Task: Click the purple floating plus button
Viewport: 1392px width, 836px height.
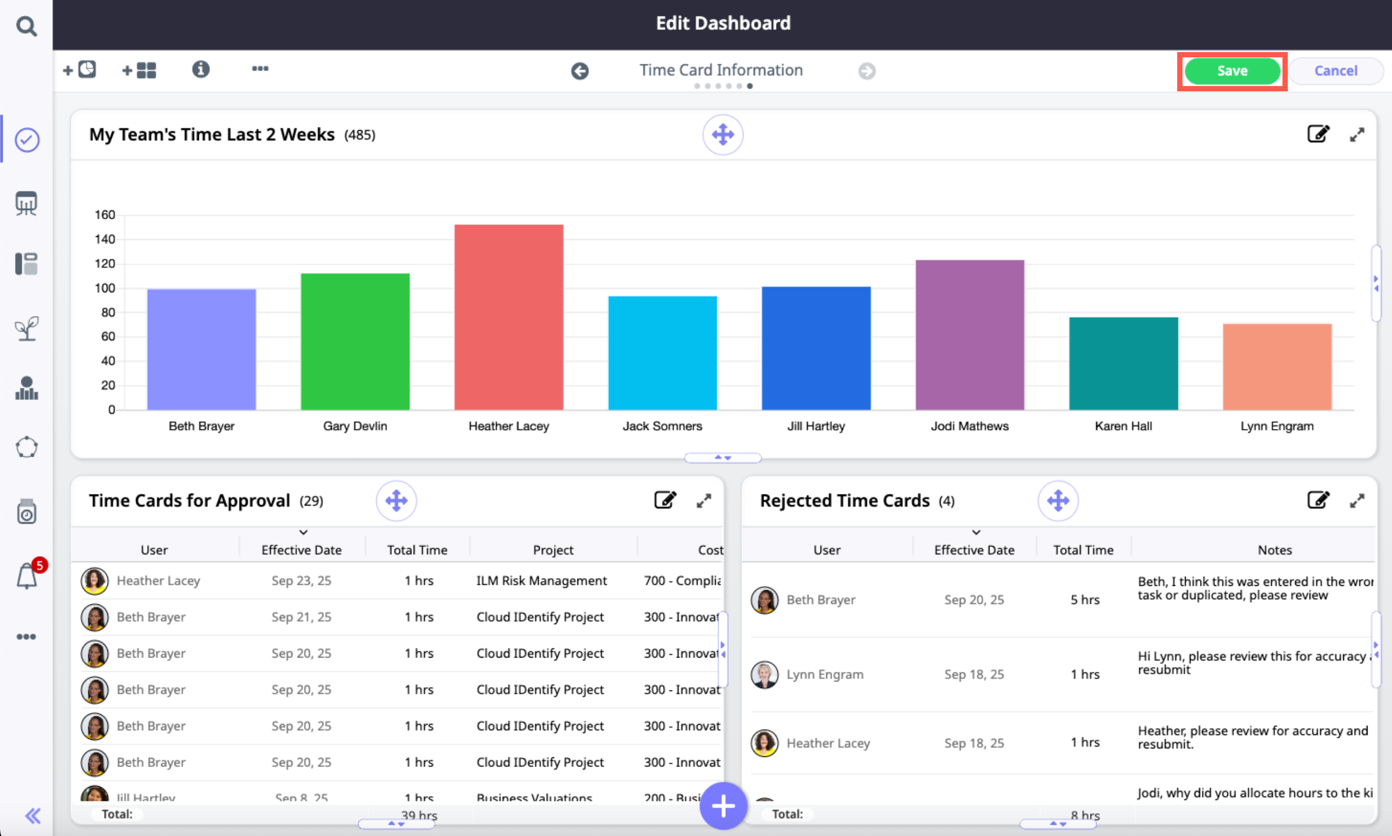Action: 723,806
